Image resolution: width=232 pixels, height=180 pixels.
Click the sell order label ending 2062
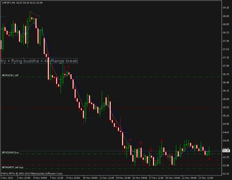click(10, 75)
